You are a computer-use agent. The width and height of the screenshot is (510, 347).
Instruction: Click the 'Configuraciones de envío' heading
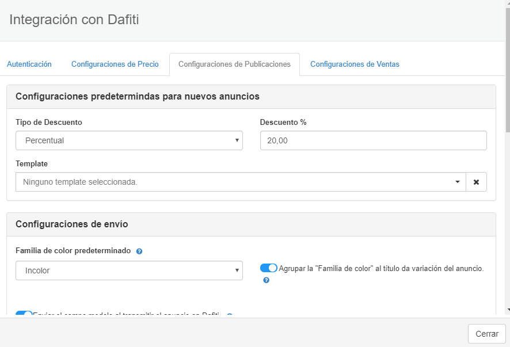(72, 224)
